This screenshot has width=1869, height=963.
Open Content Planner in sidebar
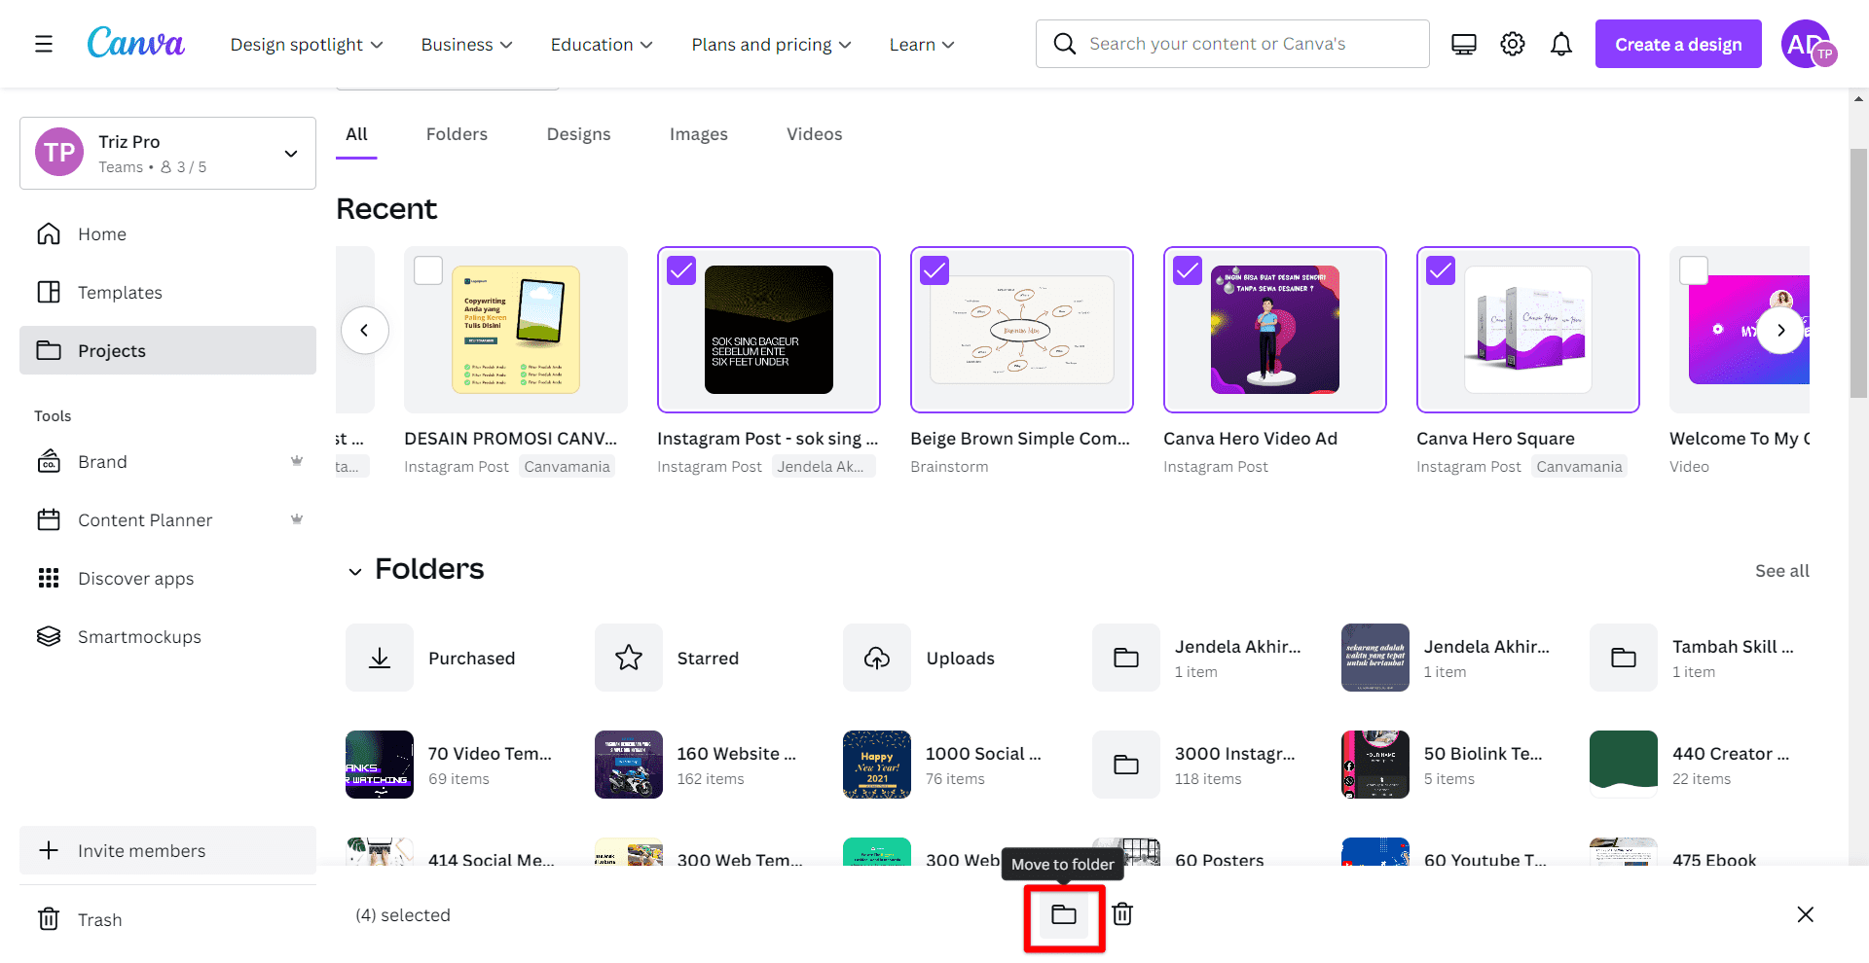[167, 520]
